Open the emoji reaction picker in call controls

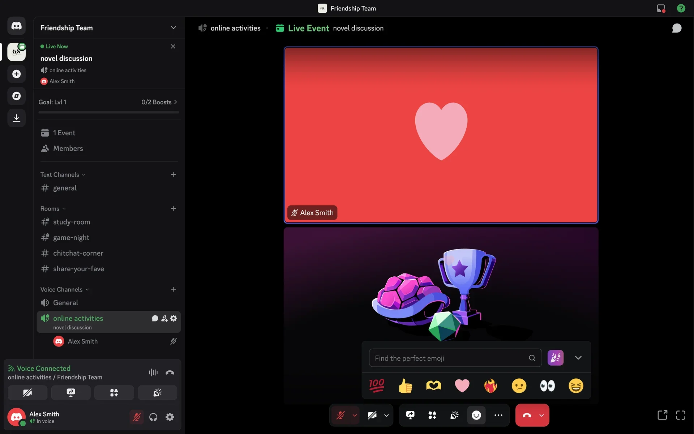point(476,415)
